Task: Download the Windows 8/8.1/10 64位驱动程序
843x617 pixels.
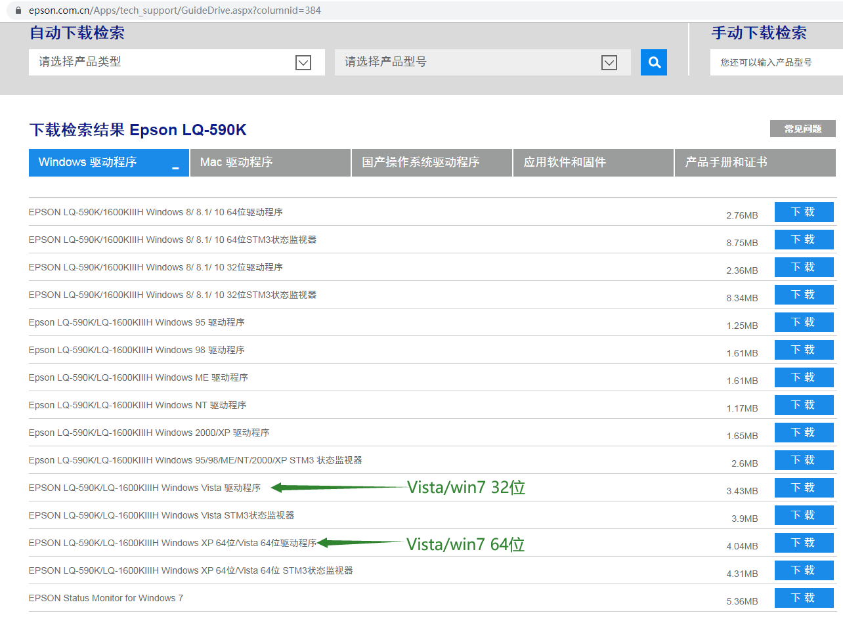Action: click(x=804, y=212)
